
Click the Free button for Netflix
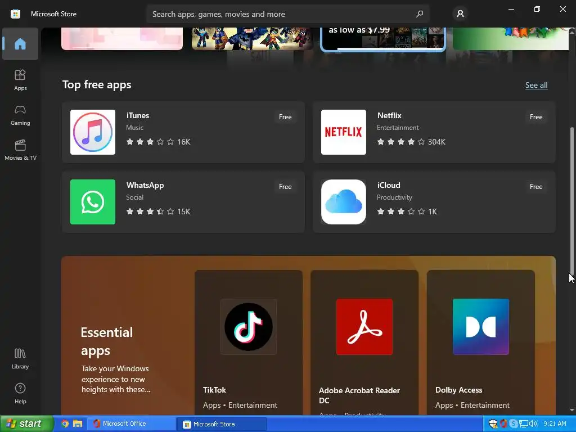pos(536,117)
